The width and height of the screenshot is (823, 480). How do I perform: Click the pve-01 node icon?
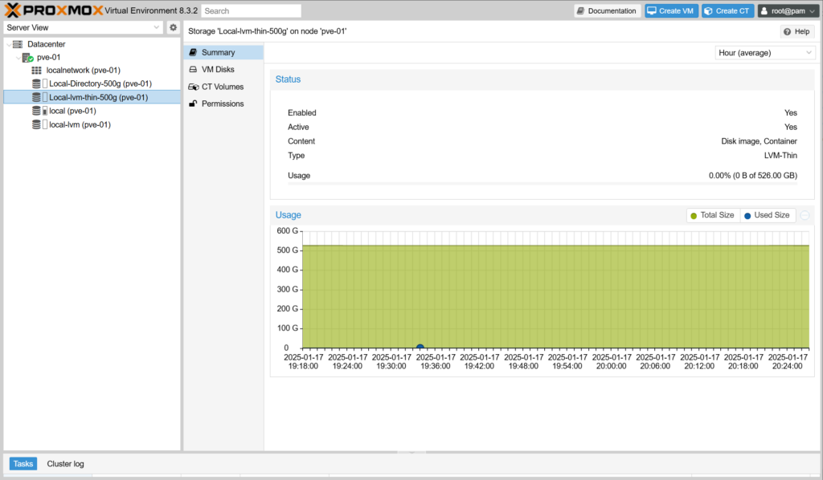click(28, 58)
